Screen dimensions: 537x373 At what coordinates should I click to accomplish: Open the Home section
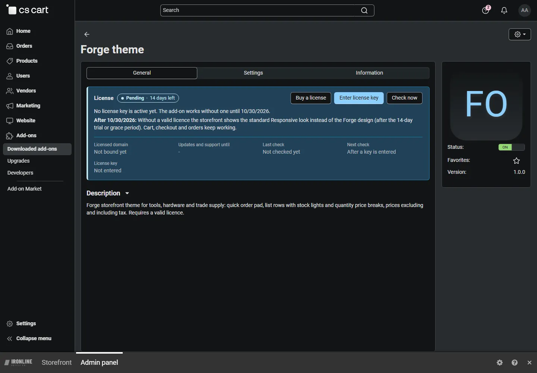(x=23, y=31)
